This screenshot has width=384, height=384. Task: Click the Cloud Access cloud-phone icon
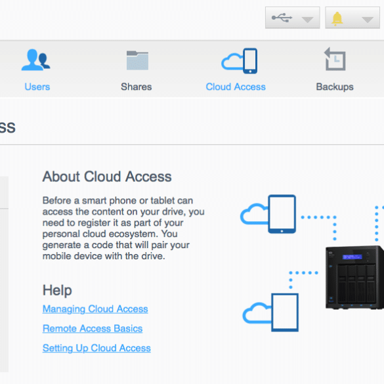[240, 61]
